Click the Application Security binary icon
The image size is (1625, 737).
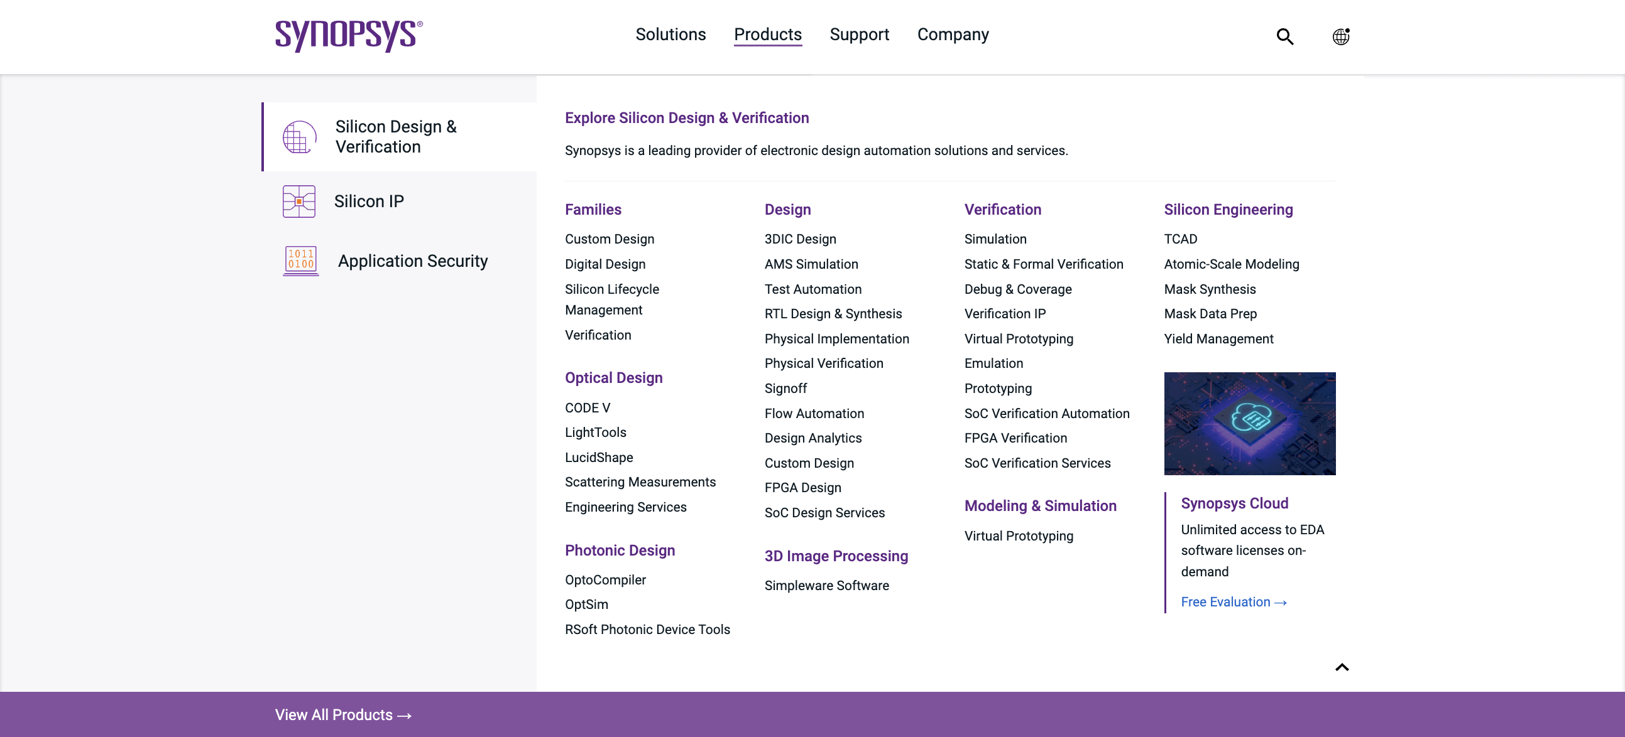(300, 261)
